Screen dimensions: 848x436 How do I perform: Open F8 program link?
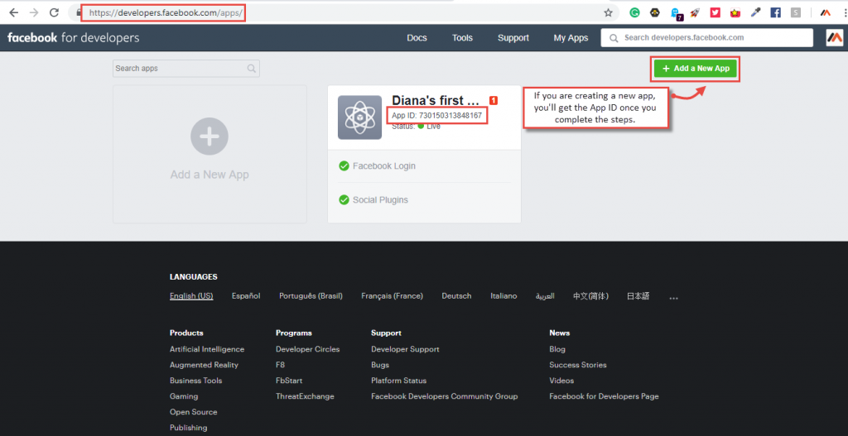click(280, 365)
